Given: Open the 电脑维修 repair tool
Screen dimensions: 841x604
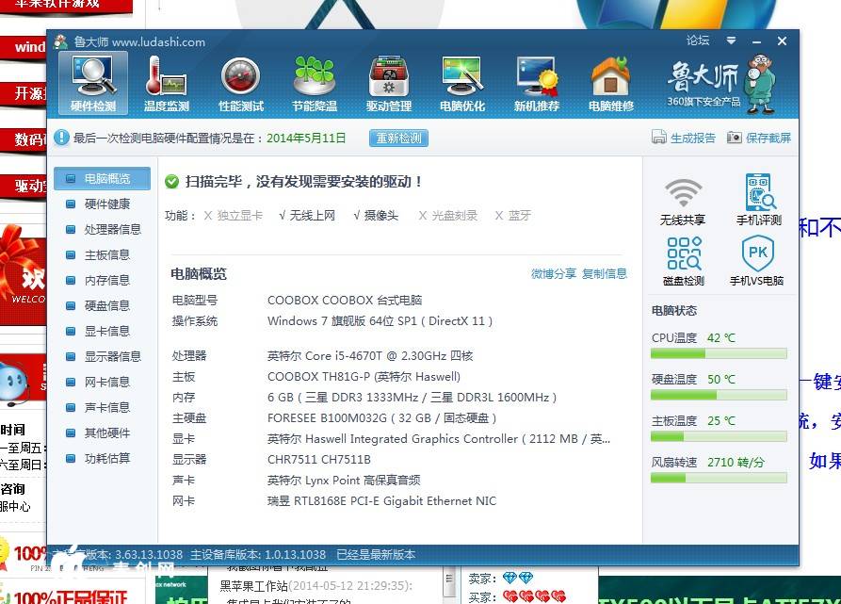Looking at the screenshot, I should tap(611, 80).
